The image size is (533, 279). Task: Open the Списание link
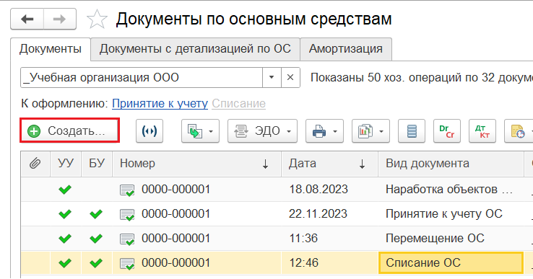click(238, 103)
